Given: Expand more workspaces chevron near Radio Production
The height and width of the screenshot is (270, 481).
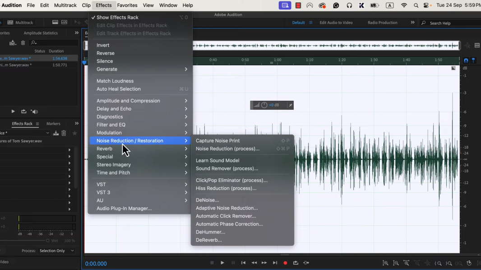Looking at the screenshot, I should pyautogui.click(x=412, y=22).
